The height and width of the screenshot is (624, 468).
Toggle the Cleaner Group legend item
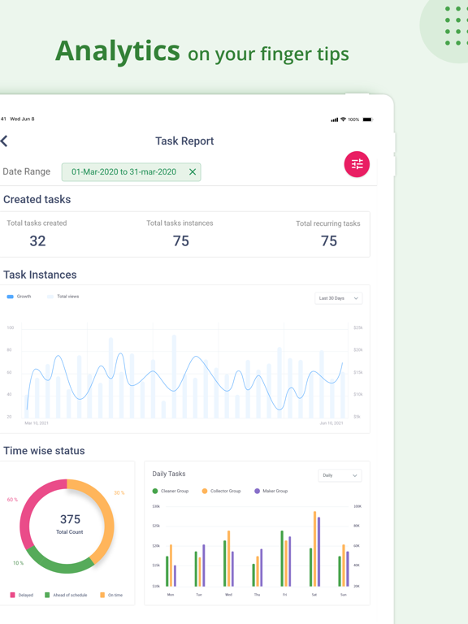[x=171, y=491]
